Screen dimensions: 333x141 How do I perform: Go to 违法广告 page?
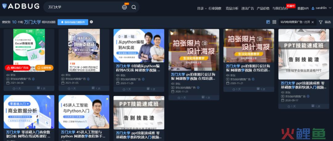(x=248, y=9)
